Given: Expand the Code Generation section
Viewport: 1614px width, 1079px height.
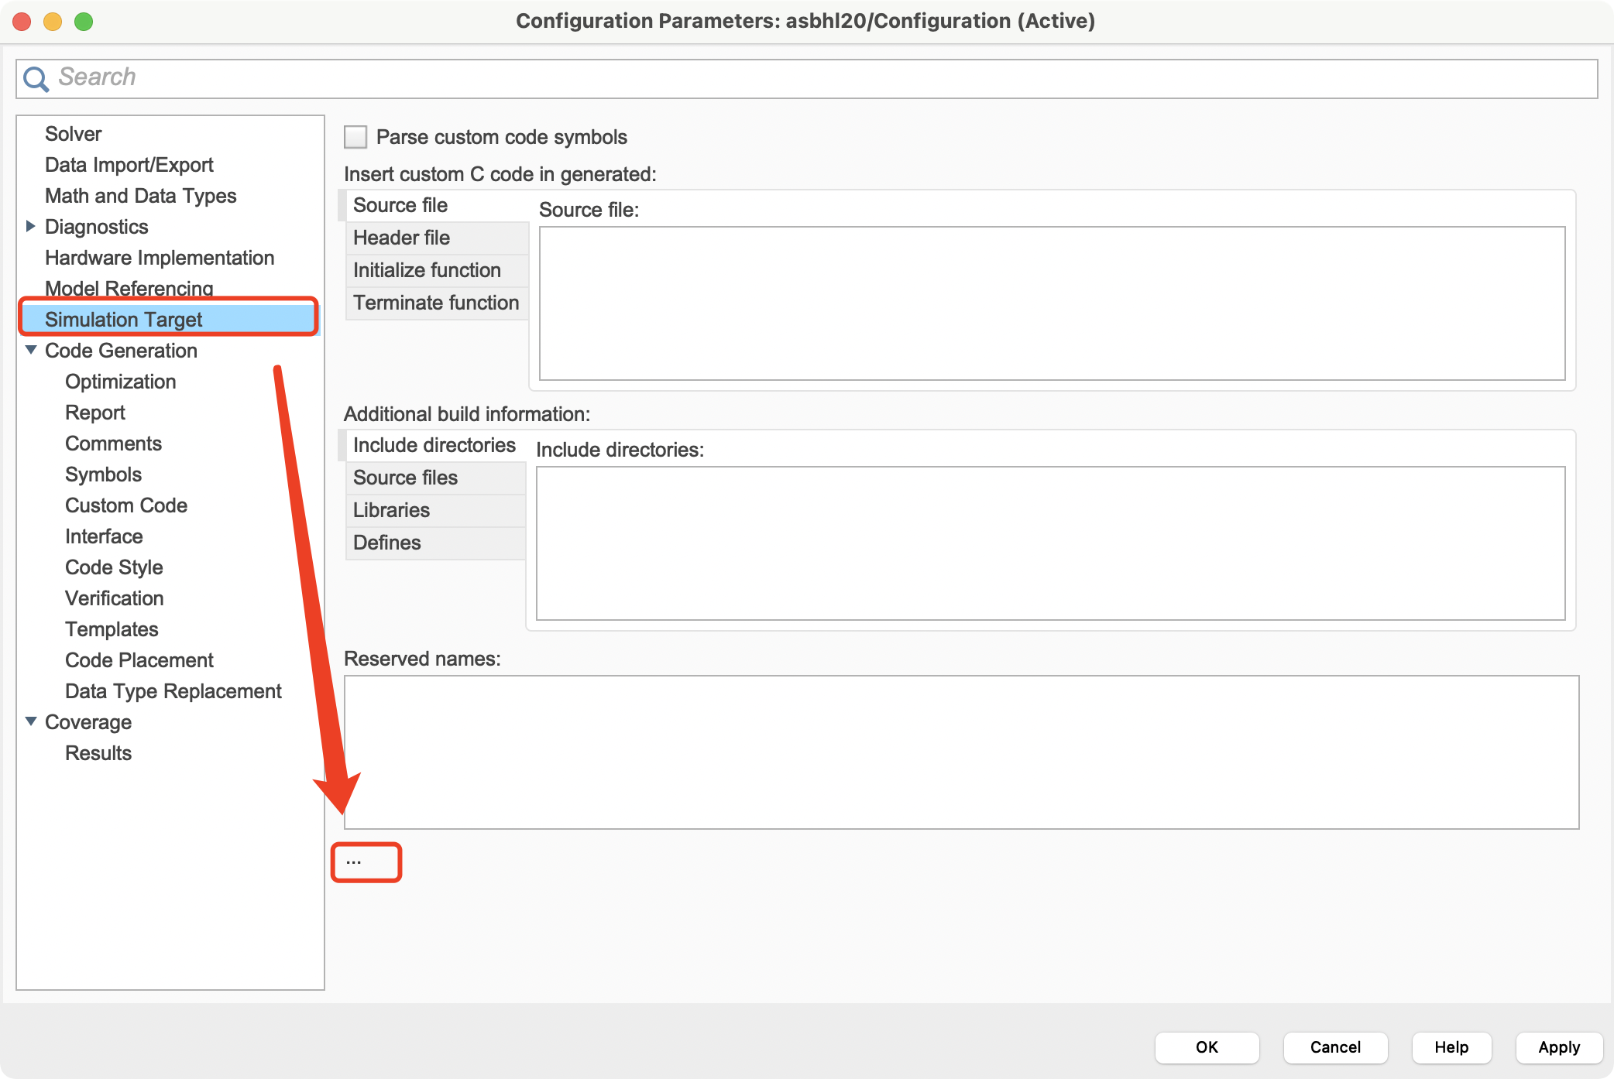Looking at the screenshot, I should coord(33,351).
